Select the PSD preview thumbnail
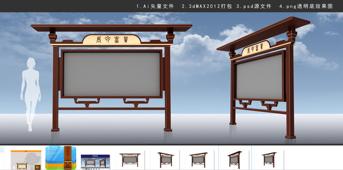343x170 pixels. pos(95,162)
